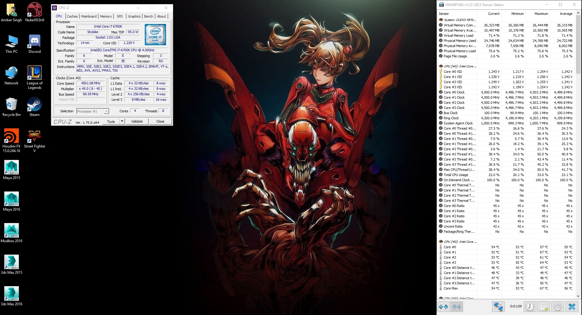Open HWiNFO remote network monitors button

(x=498, y=307)
